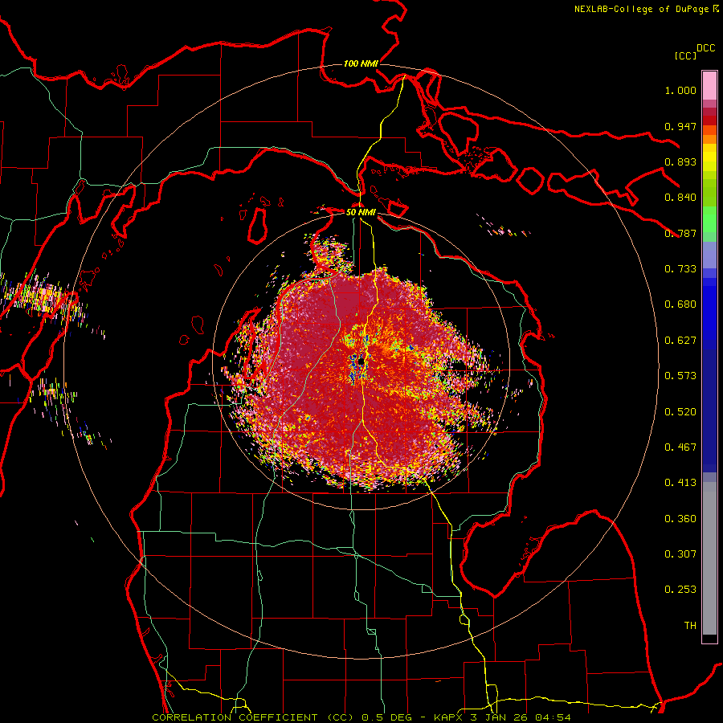Screen dimensions: 723x723
Task: Click the [CC] units label
Action: [x=685, y=55]
